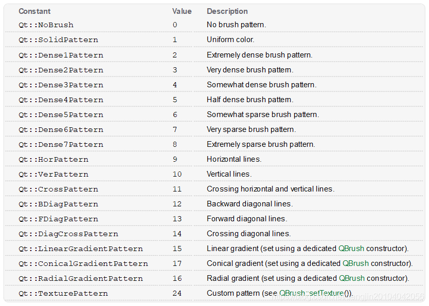Click the Qt::CrossPattern constant name
429x306 pixels.
click(58, 189)
